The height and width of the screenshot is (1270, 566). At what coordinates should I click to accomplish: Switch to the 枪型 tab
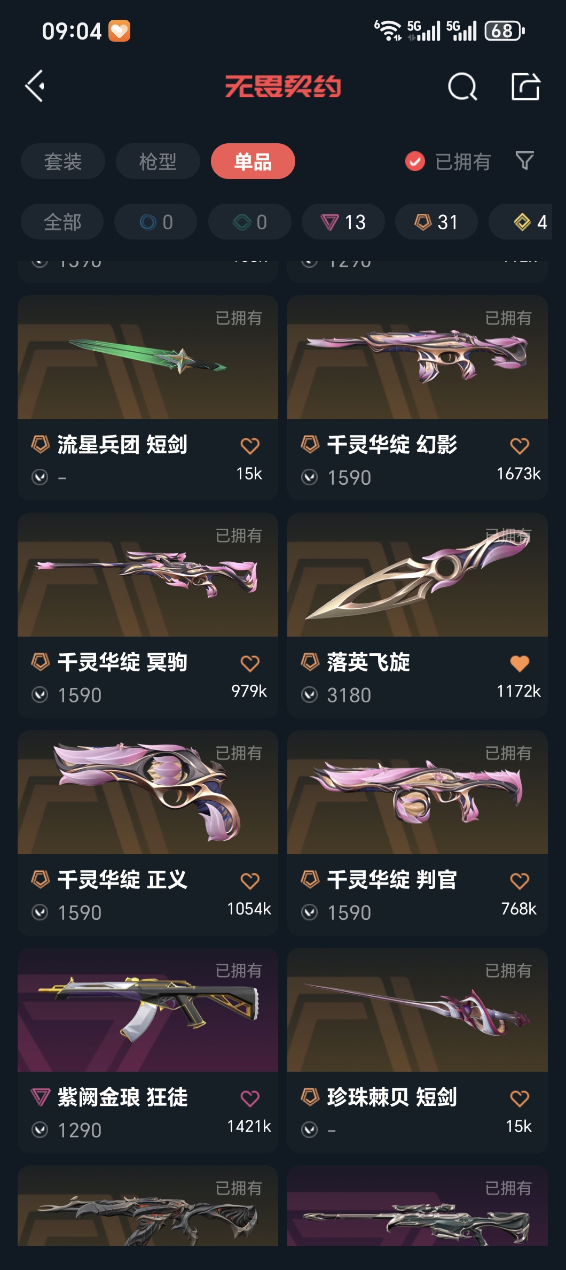[158, 161]
